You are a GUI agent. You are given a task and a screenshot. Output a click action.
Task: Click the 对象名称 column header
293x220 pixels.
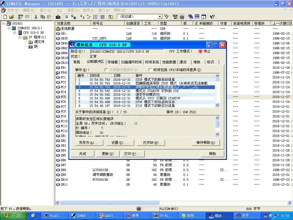click(73, 23)
